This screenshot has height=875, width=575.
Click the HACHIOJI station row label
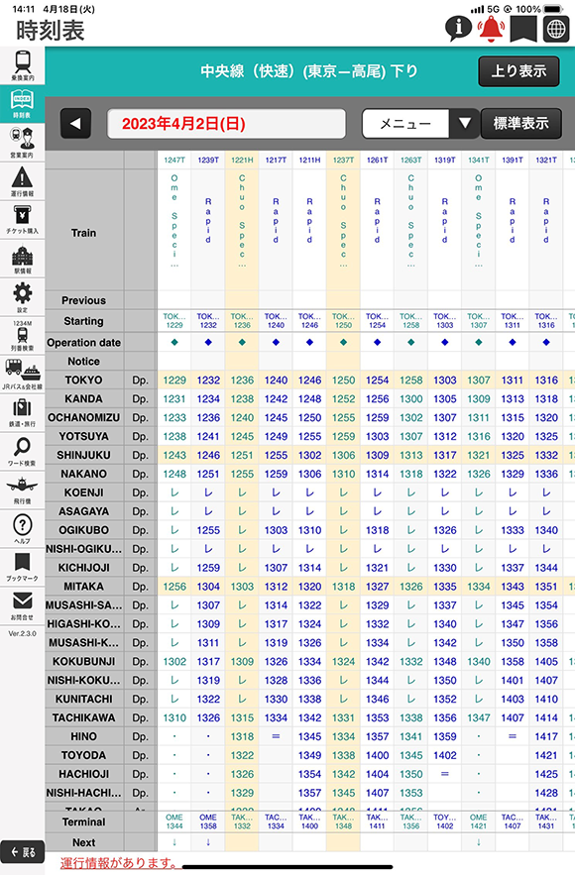[x=83, y=774]
